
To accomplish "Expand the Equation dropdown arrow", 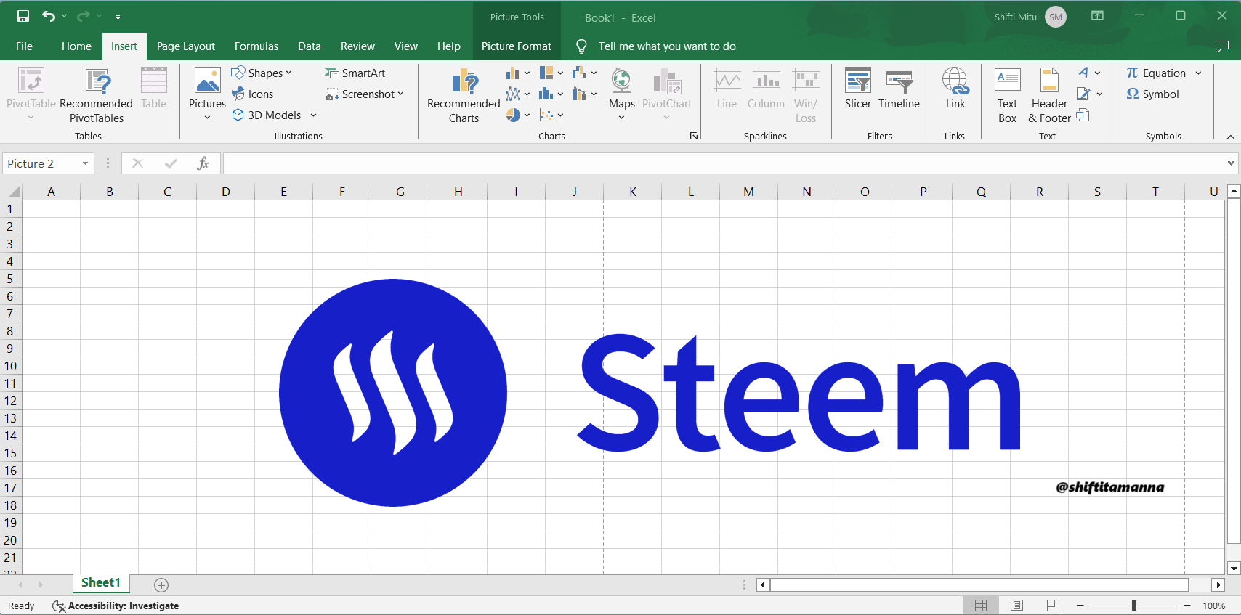I will pyautogui.click(x=1198, y=73).
